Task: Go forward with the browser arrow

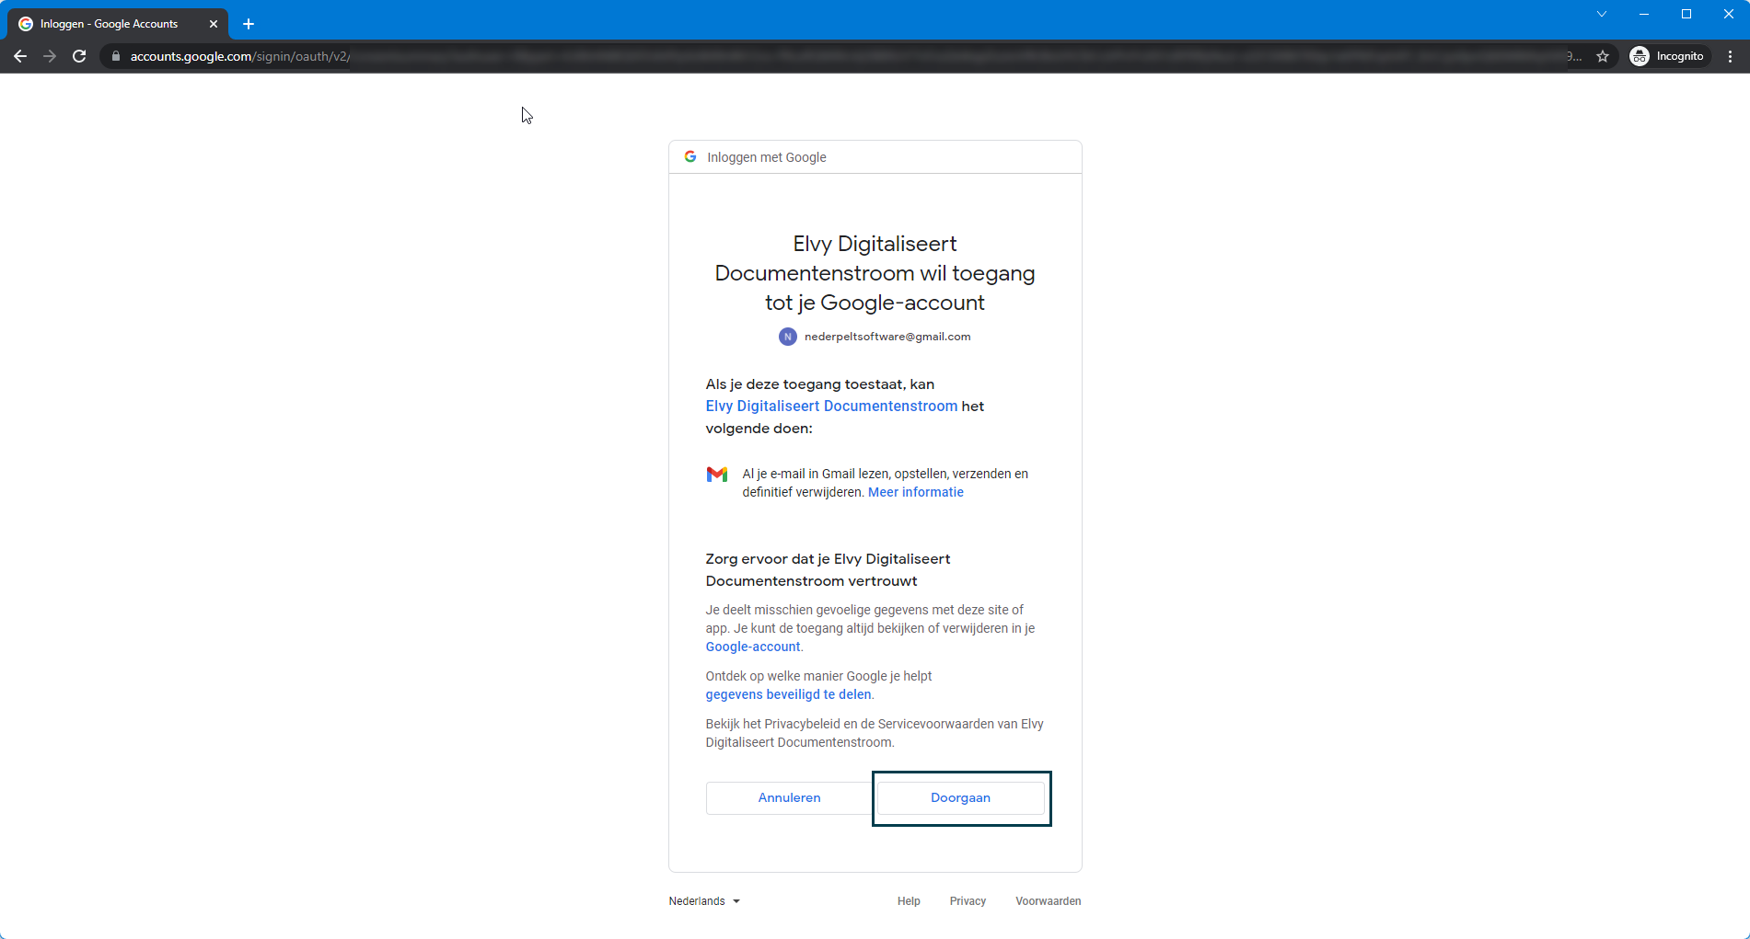Action: tap(50, 56)
